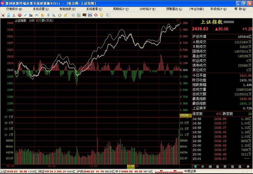Click the yellow padlock toolbar icon
Image resolution: width=253 pixels, height=174 pixels.
point(65,15)
